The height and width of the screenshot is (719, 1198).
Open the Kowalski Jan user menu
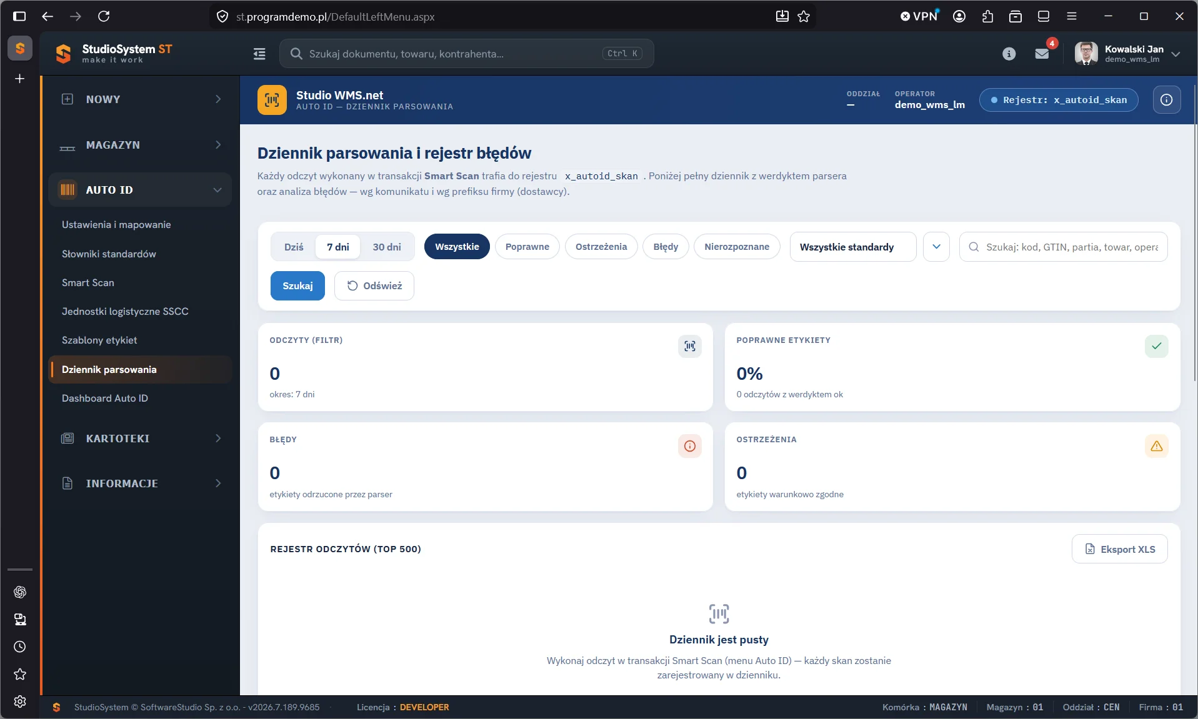point(1127,54)
